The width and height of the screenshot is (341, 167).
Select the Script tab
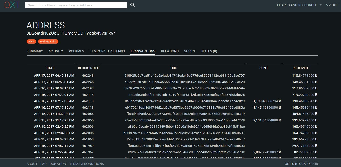pos(190,51)
